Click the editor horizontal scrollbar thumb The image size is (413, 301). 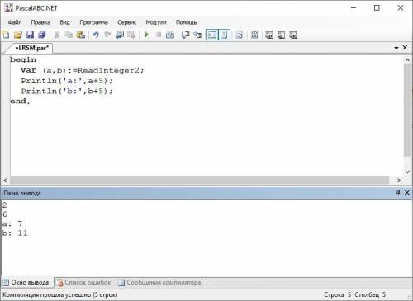200,181
